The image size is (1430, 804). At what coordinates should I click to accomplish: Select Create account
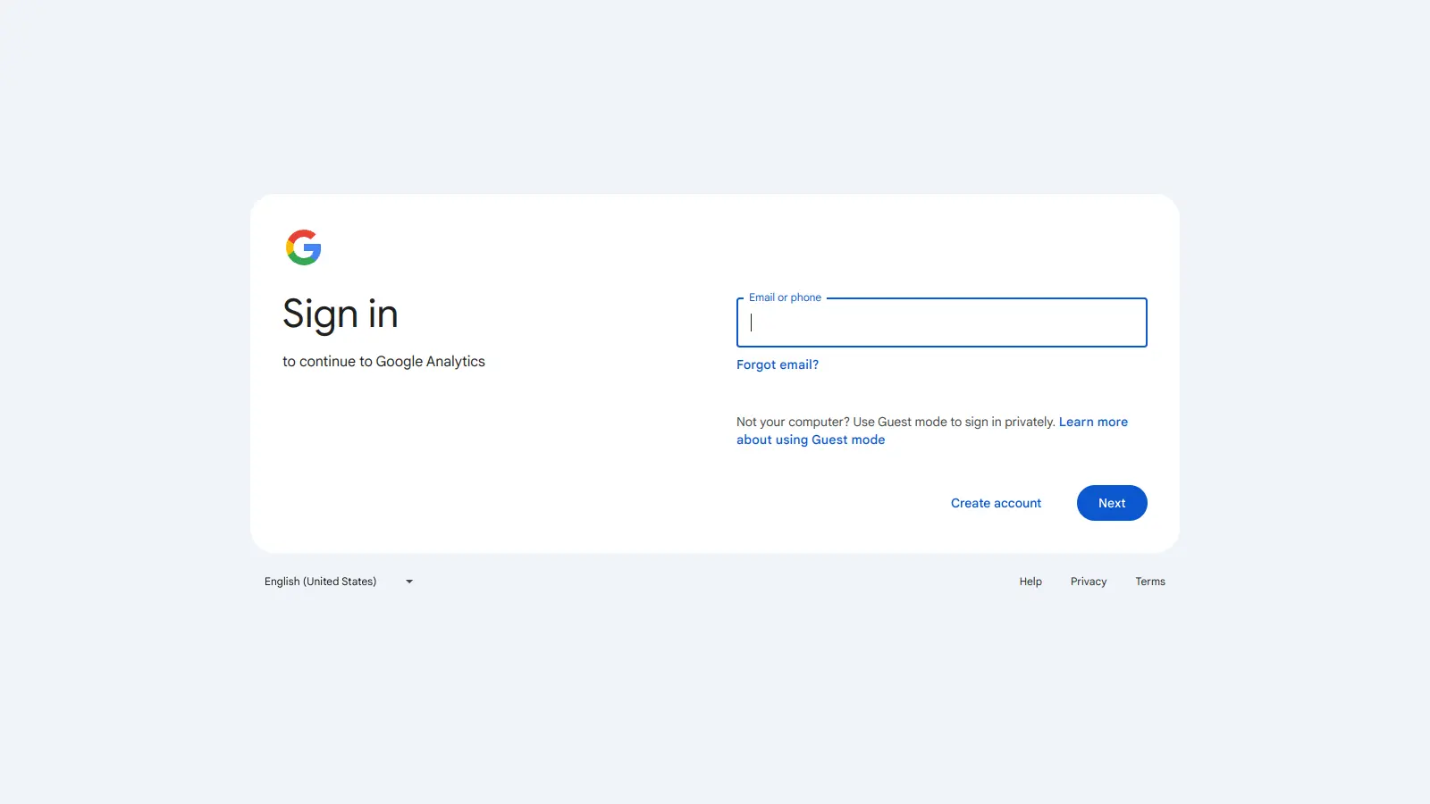point(995,502)
